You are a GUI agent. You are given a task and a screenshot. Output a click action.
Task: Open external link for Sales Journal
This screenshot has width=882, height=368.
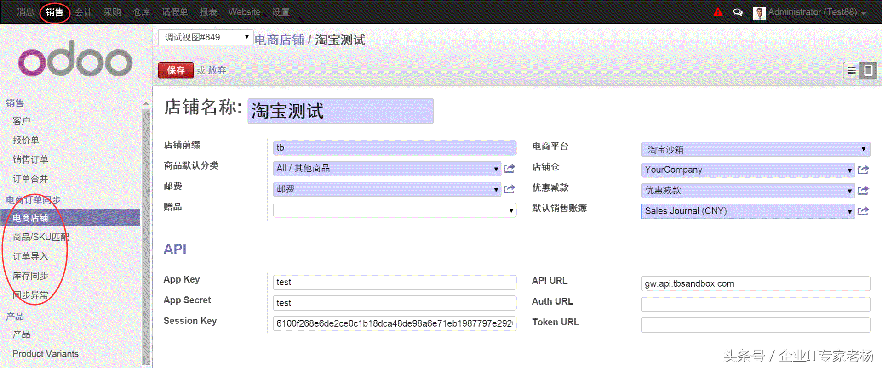[863, 211]
